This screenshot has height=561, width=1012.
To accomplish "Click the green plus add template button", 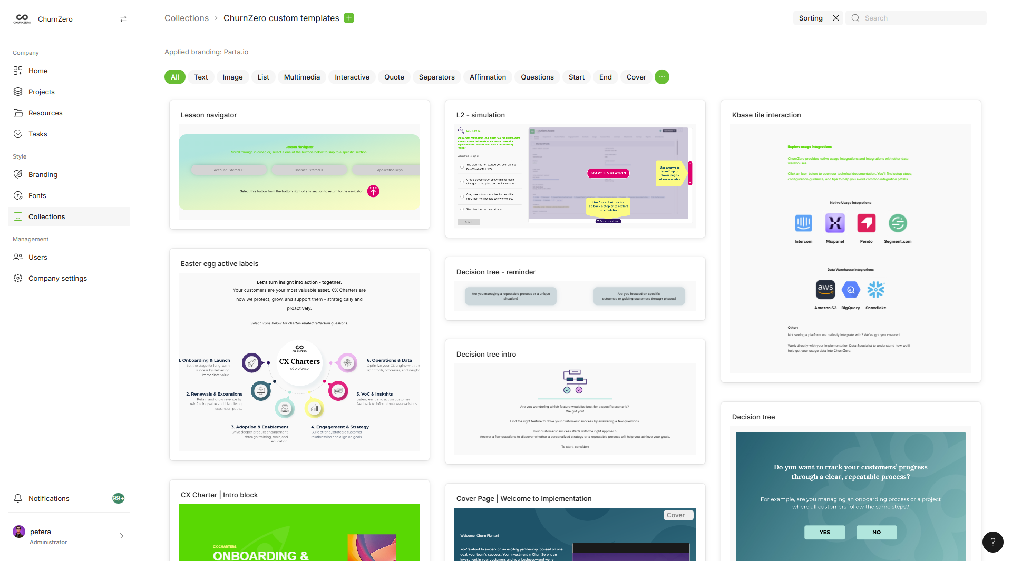I will (349, 18).
